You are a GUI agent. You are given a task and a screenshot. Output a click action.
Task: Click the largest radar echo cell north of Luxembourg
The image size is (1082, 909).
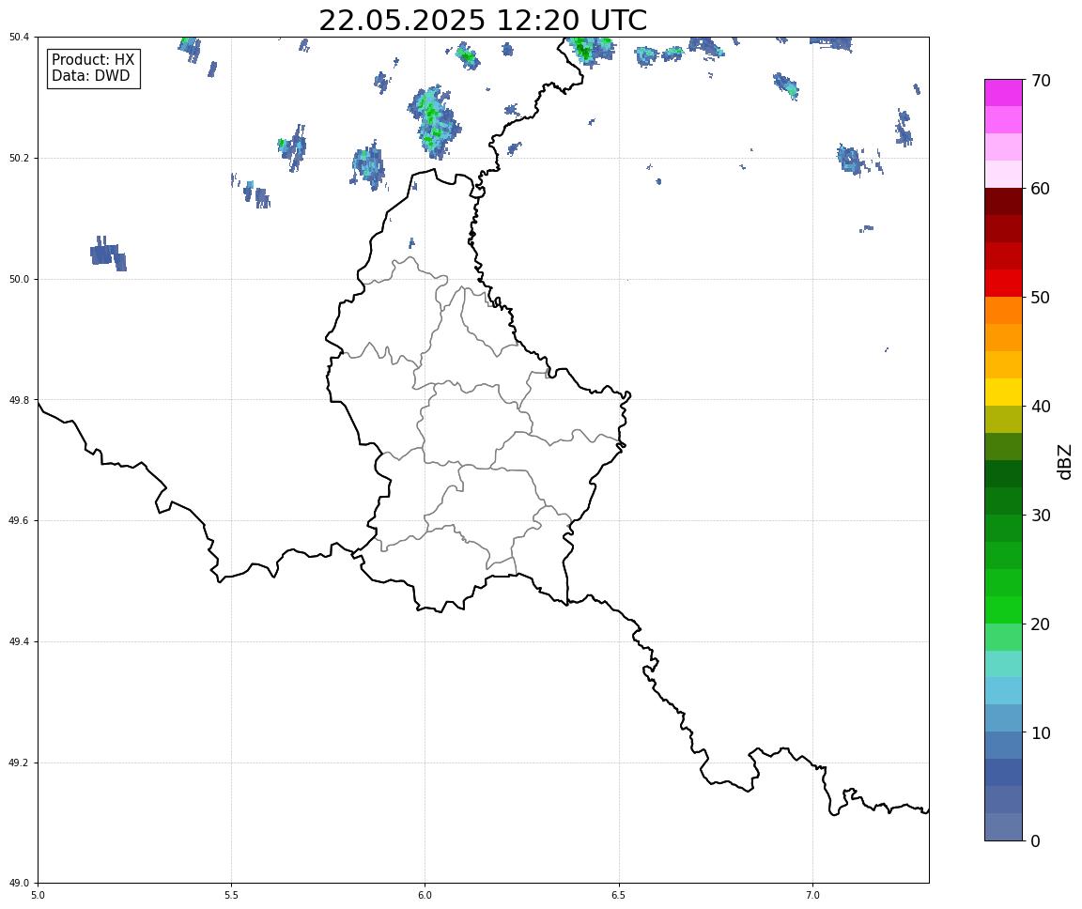[x=433, y=121]
